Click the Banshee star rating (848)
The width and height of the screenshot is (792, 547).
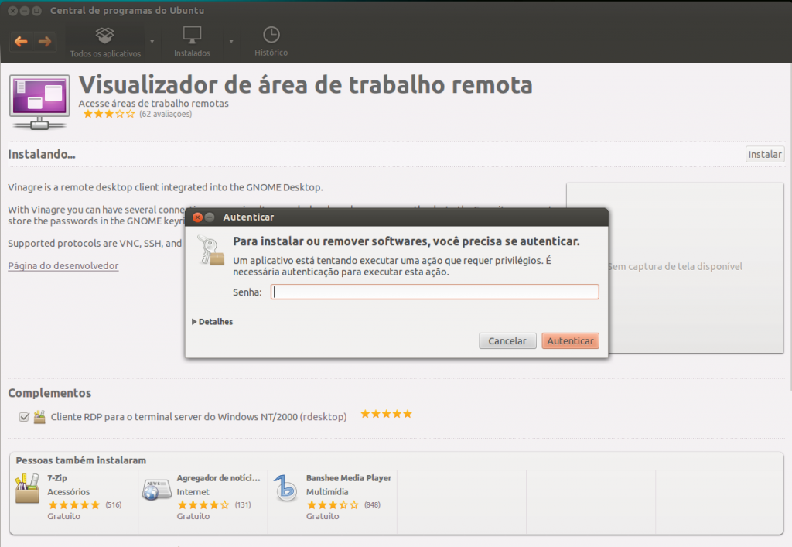point(333,505)
